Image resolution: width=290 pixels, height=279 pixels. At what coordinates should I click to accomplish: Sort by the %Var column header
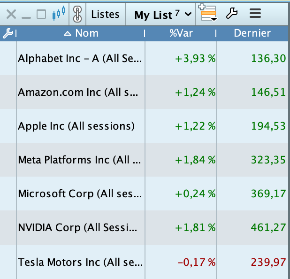point(180,33)
